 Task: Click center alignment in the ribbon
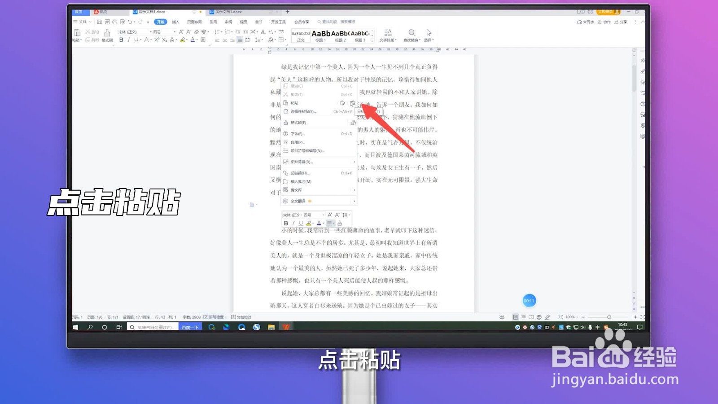point(225,40)
